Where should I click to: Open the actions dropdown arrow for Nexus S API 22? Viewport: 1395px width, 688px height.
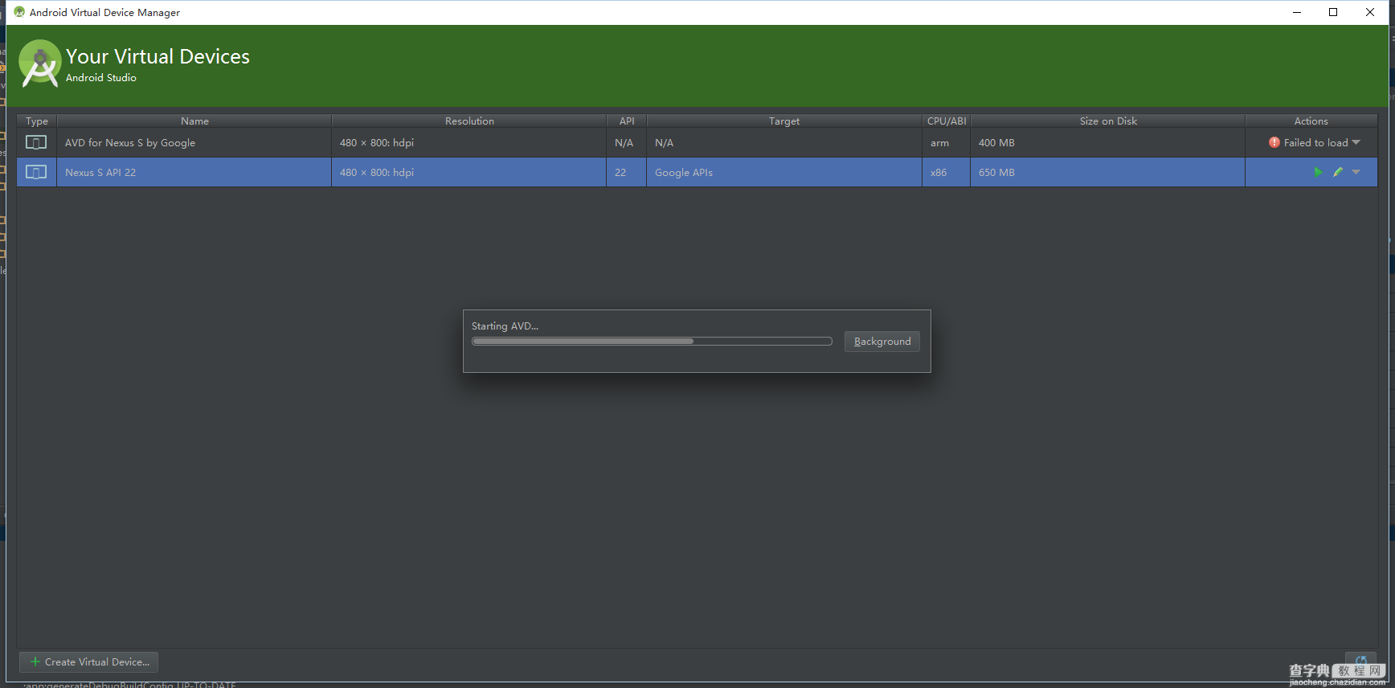1356,172
